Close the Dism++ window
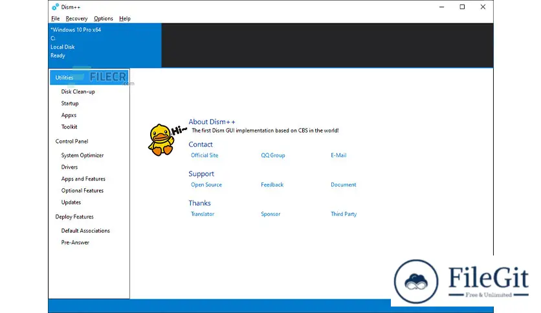The image size is (541, 313). [483, 7]
